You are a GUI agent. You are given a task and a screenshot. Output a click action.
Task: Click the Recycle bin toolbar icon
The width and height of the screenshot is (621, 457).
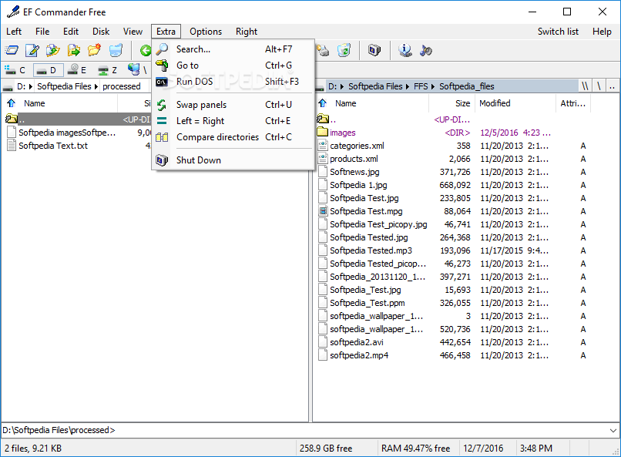(x=344, y=50)
